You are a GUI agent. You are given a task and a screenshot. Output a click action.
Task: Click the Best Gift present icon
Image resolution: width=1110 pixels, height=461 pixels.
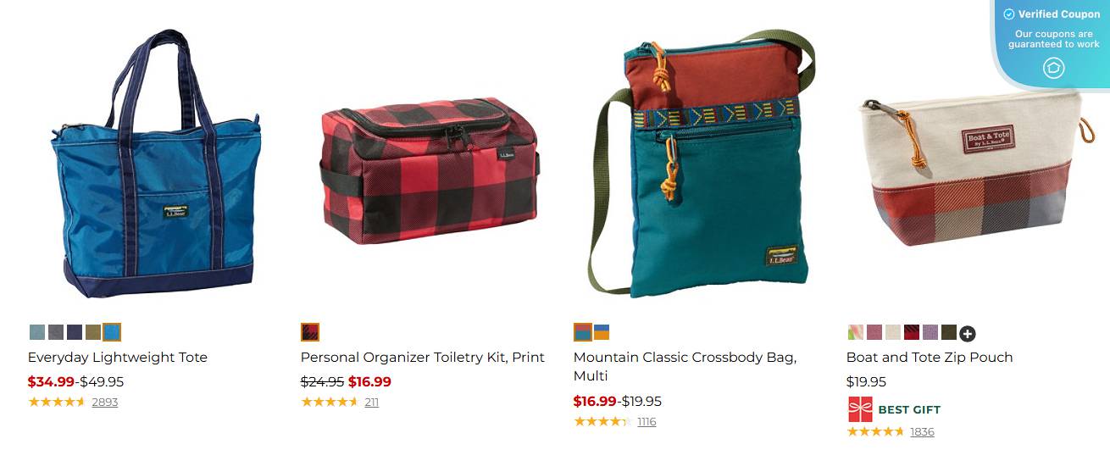pos(860,409)
